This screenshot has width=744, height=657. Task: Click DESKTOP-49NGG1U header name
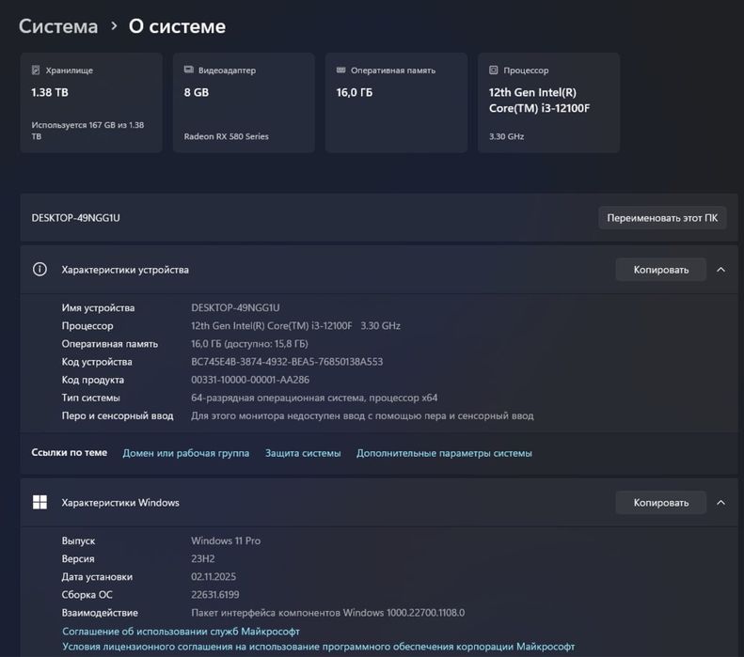(x=76, y=218)
